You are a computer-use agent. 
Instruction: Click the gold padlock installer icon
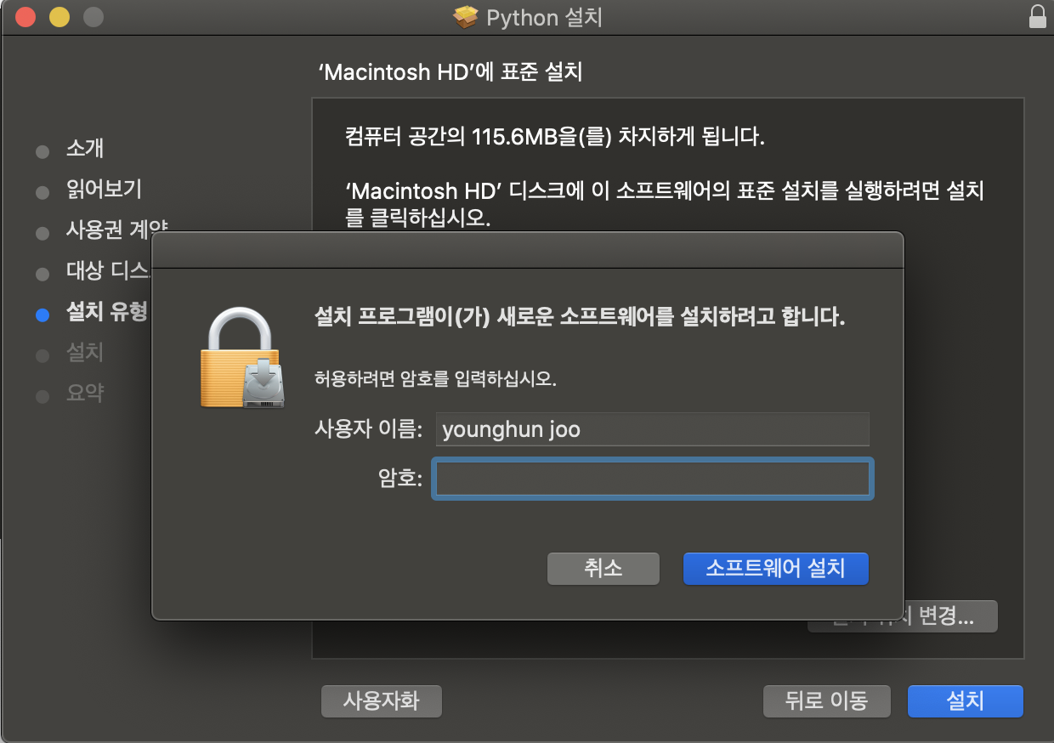tap(241, 358)
